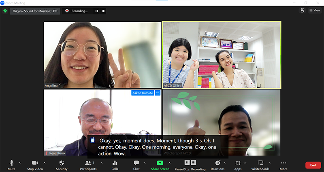Viewport: 324px width, 172px height.
Task: Click the green encryption shield icon
Action: click(5, 11)
